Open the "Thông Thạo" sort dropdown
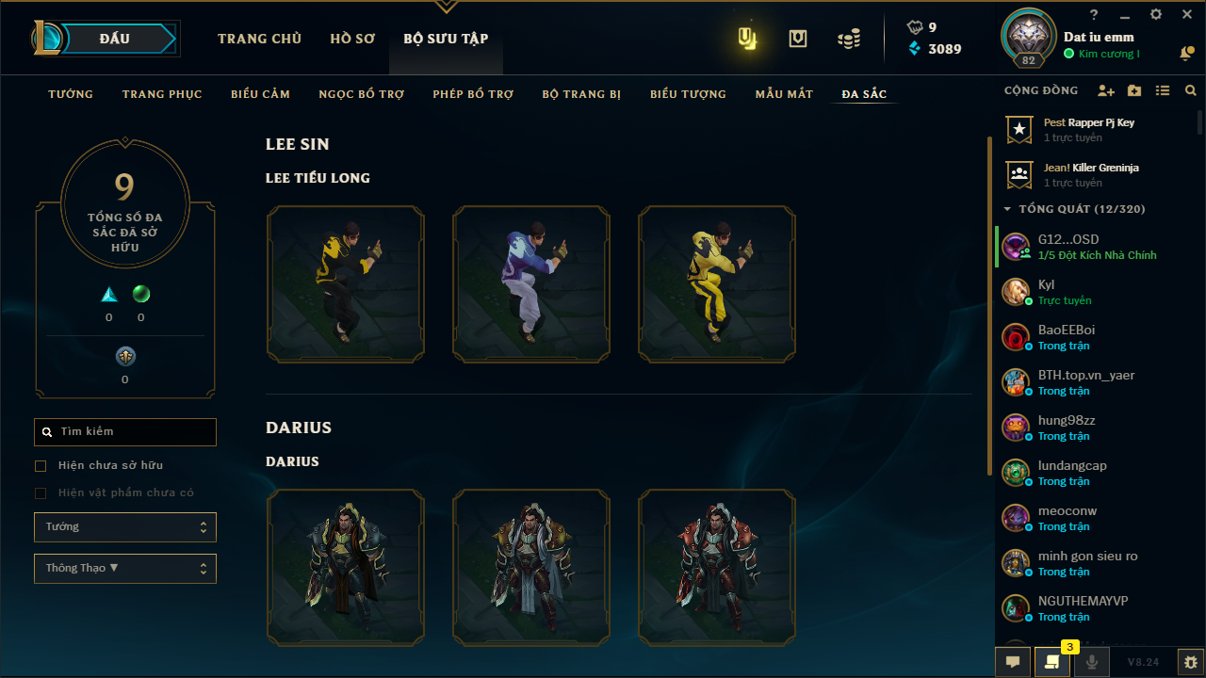Viewport: 1206px width, 678px height. tap(125, 569)
